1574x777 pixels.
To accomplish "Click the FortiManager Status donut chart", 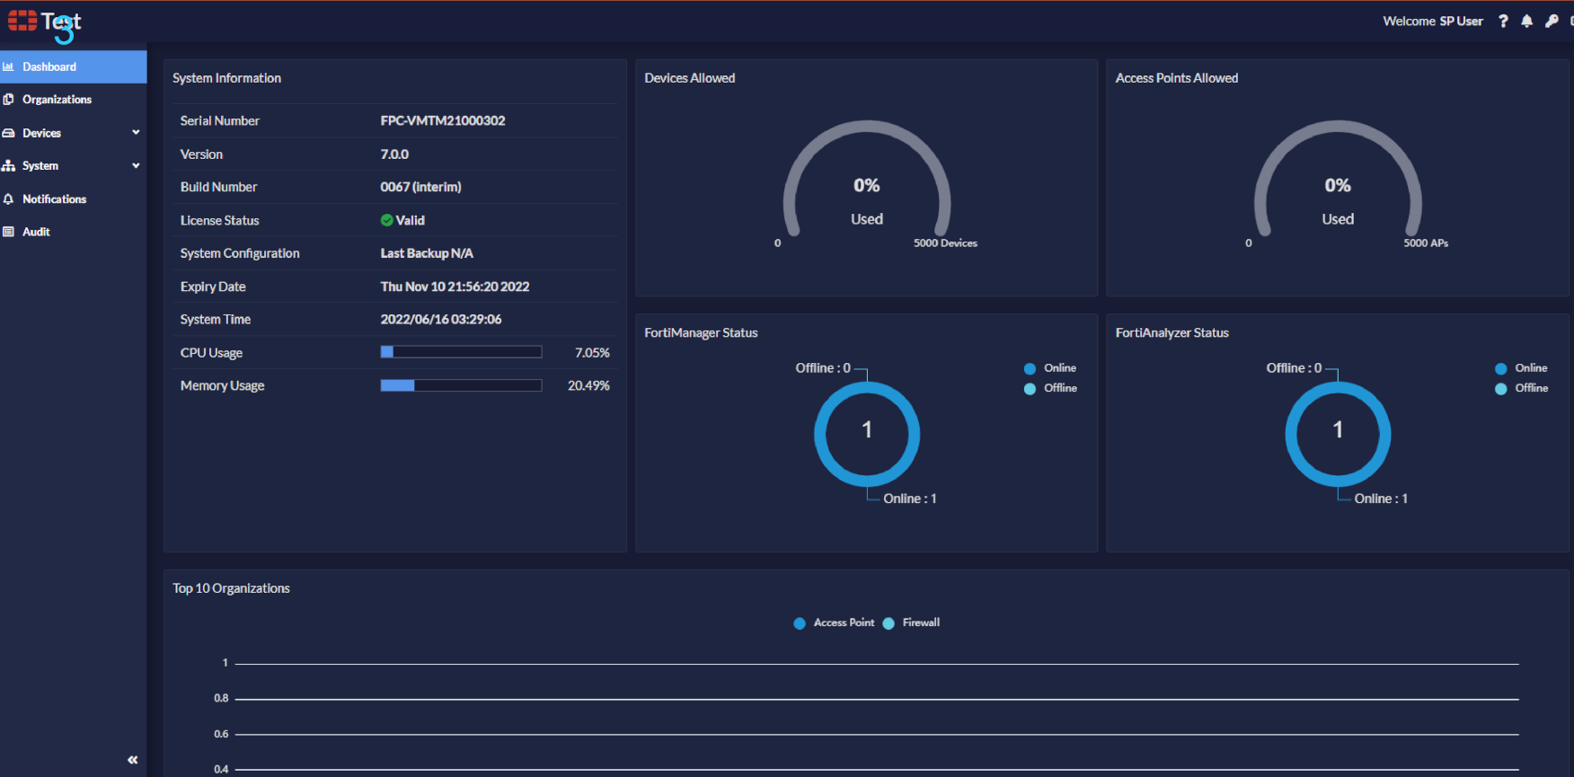I will point(867,435).
